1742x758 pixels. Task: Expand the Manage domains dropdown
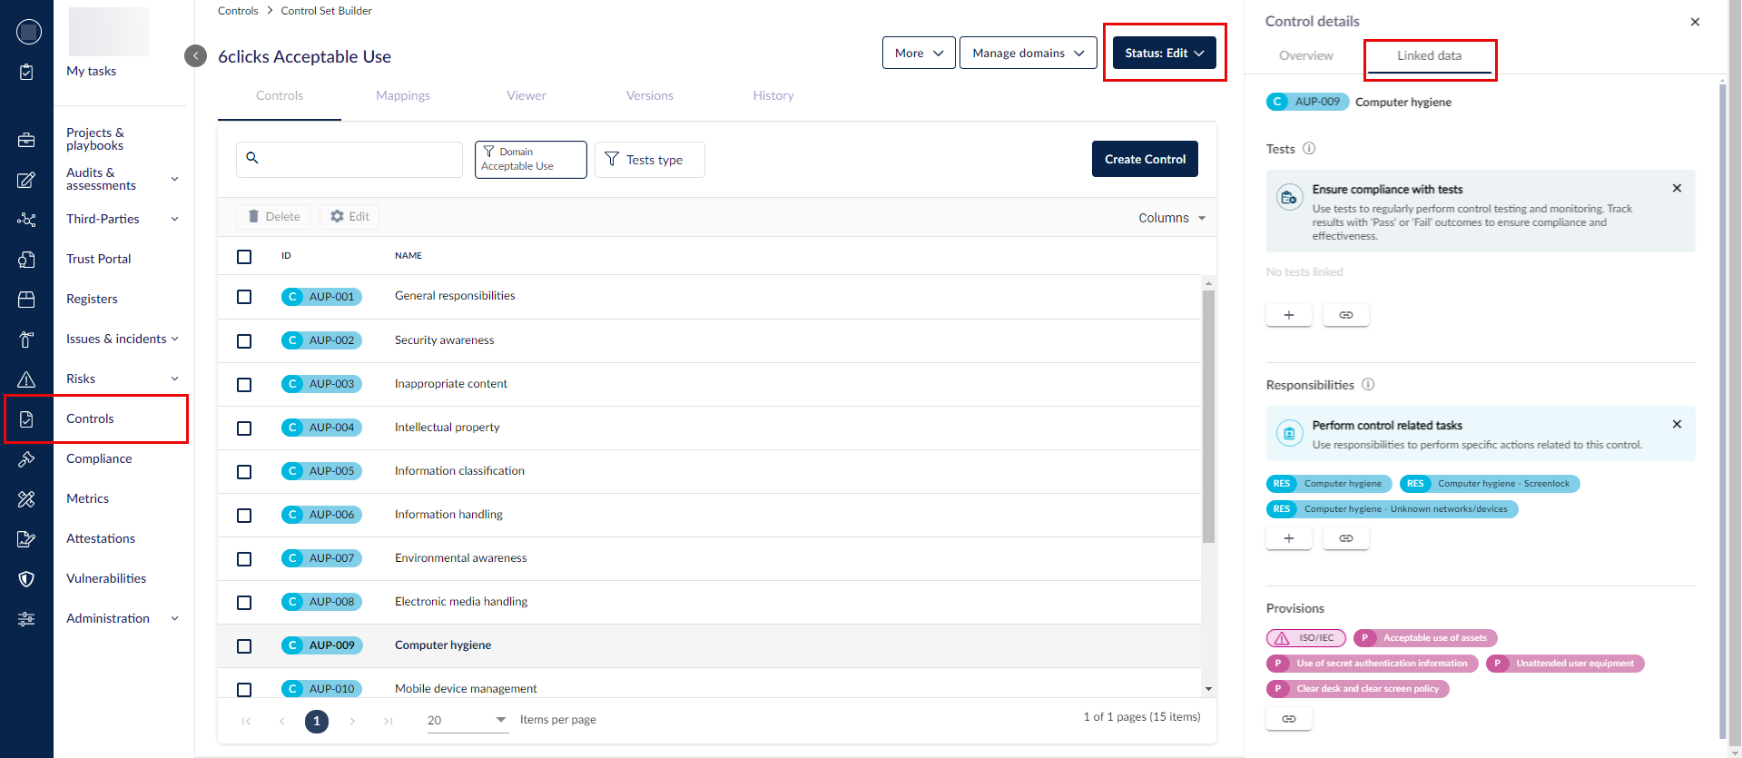[1028, 54]
